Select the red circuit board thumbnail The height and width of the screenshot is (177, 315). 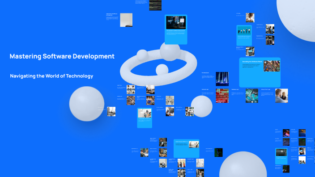(222, 96)
